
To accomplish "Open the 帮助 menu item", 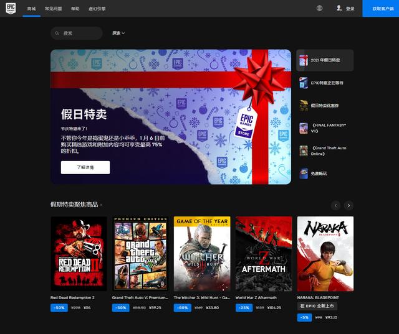I will click(x=75, y=9).
